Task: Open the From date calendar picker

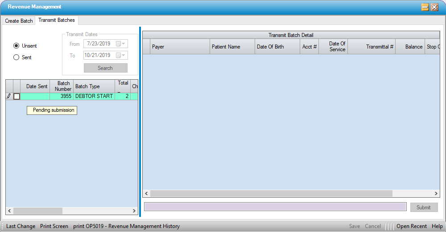Action: (x=121, y=44)
